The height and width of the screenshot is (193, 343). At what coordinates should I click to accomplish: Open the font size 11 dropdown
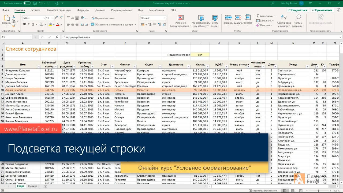[x=53, y=18]
